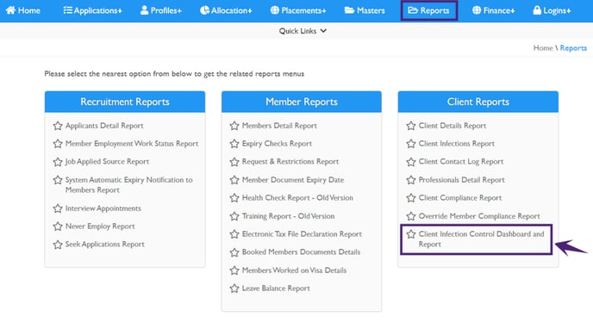Viewport: 593px width, 323px height.
Task: Click star next to Interview Appointments
Action: coord(58,208)
